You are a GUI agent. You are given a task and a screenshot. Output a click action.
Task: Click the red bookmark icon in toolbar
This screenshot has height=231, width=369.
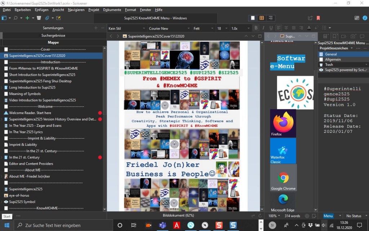pyautogui.click(x=318, y=18)
